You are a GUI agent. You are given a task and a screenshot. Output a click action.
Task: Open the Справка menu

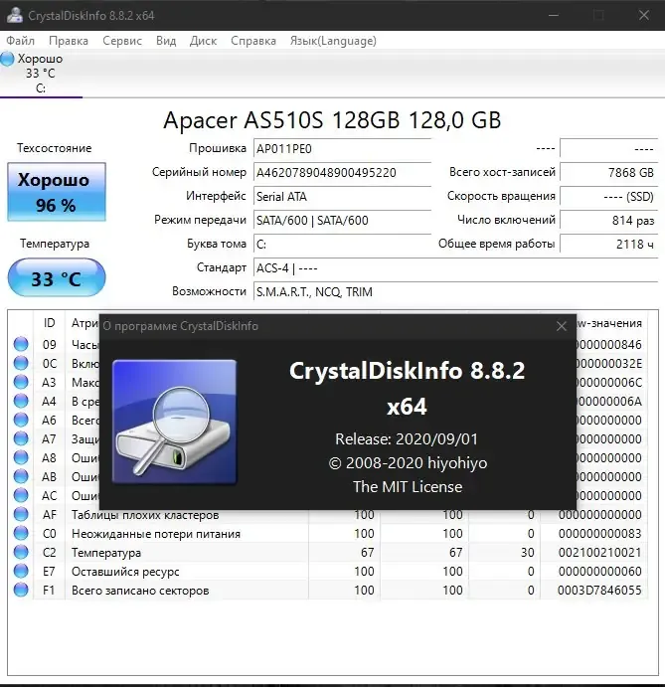coord(253,41)
